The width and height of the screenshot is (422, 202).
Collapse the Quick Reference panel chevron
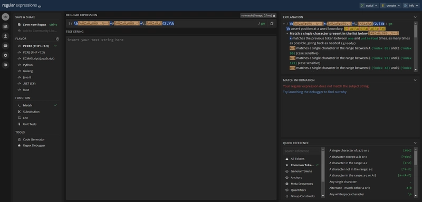coord(415,143)
